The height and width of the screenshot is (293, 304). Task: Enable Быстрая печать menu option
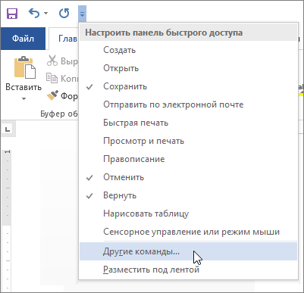pyautogui.click(x=188, y=123)
